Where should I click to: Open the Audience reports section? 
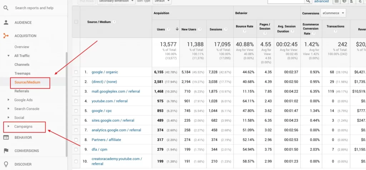click(x=23, y=23)
